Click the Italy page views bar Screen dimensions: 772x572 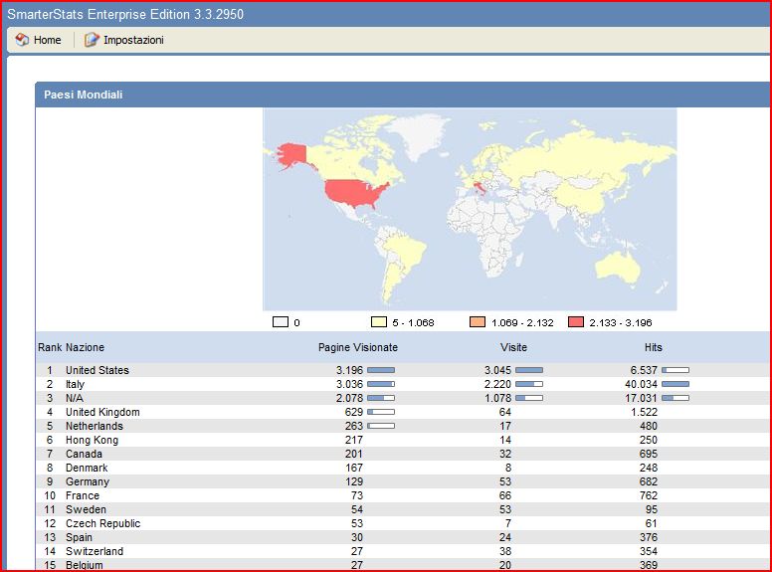click(381, 384)
